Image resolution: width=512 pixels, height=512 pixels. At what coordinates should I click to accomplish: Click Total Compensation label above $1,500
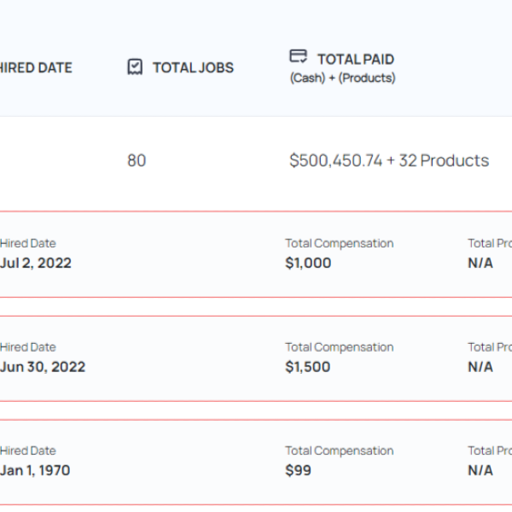pos(340,347)
